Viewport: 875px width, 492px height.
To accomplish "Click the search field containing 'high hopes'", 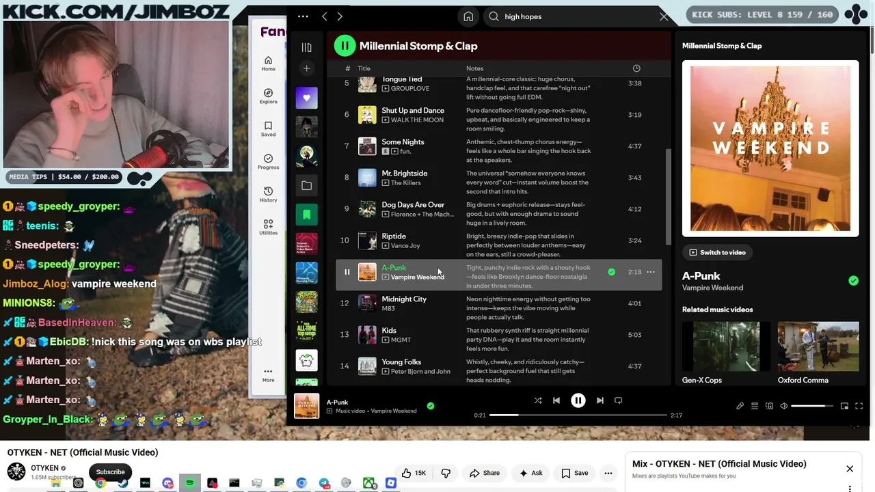I will click(578, 16).
